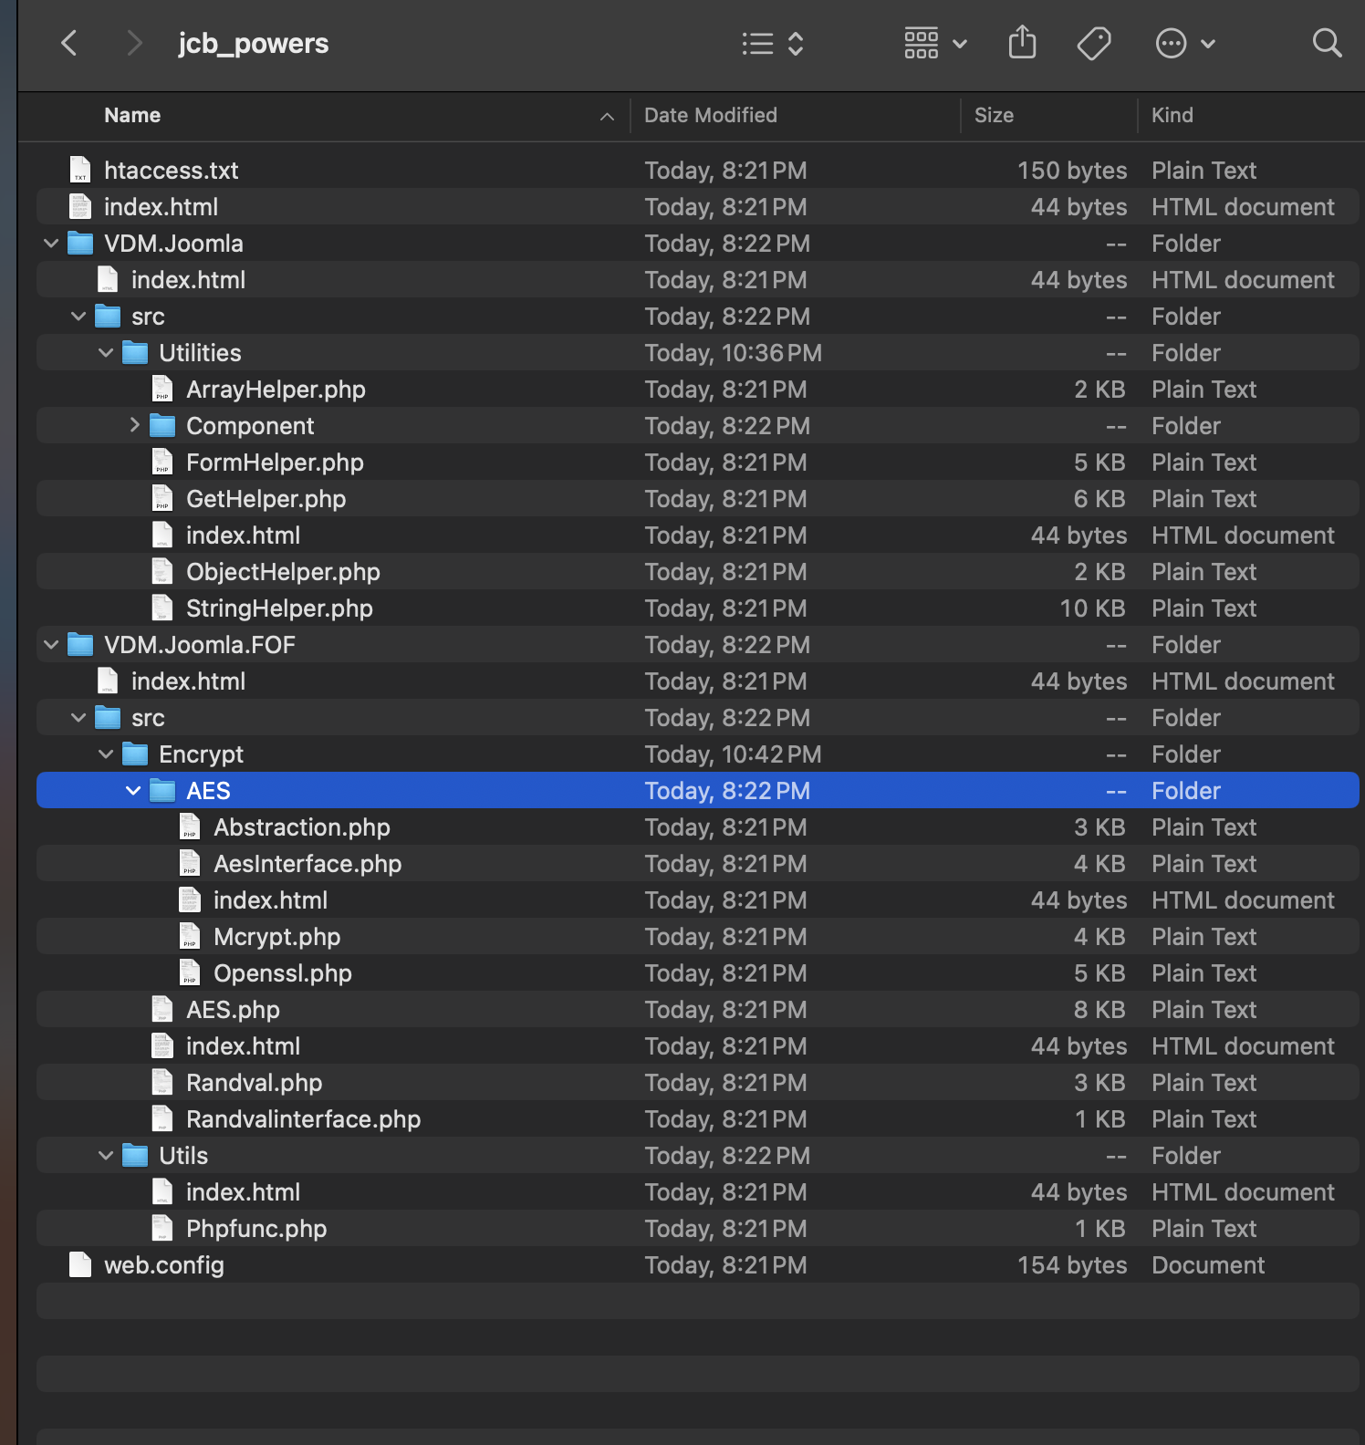Click the forward navigation arrow
The image size is (1365, 1445).
134,43
